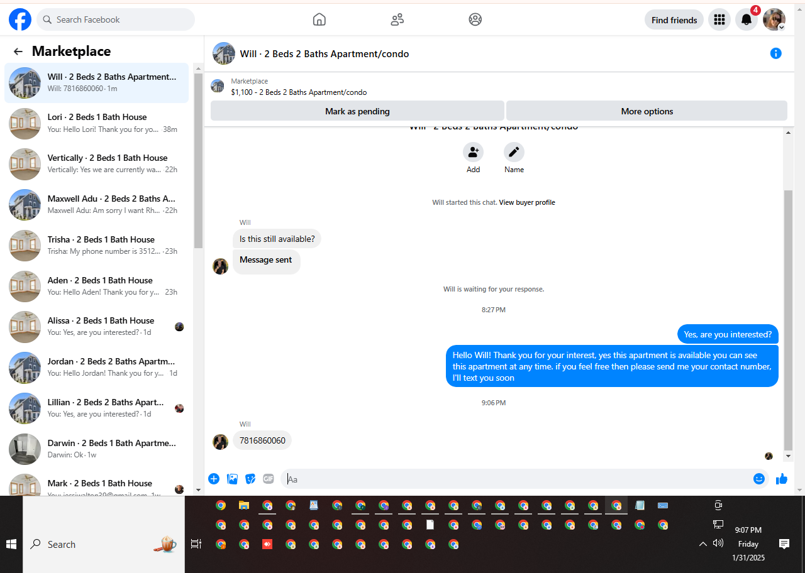Viewport: 805px width, 573px height.
Task: Open the Alissa · 2 Beds 1 Bath House chat
Action: coord(97,327)
